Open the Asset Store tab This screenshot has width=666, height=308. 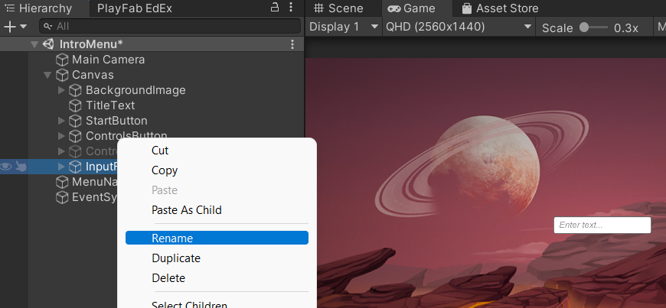(500, 8)
